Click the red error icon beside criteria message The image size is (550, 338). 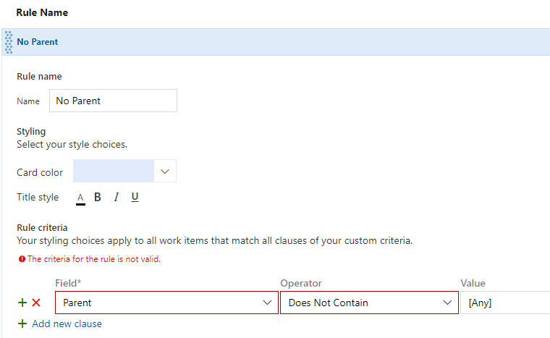tap(22, 259)
